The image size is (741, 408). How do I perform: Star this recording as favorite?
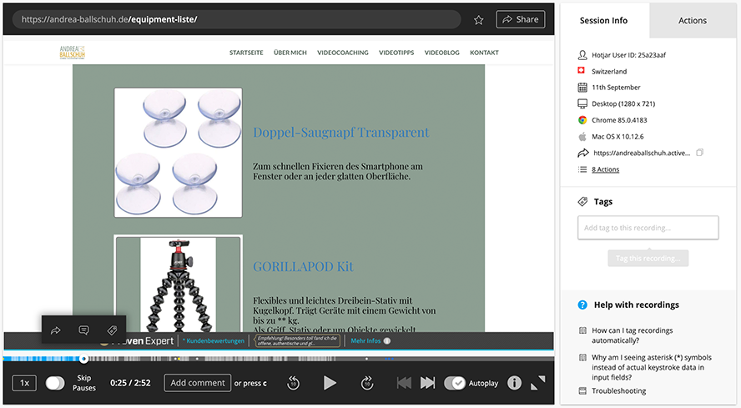click(x=479, y=20)
